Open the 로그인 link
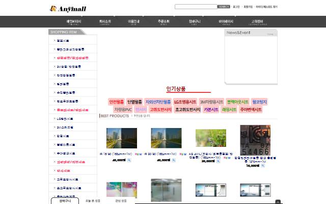Viewport: 326px width, 204px height. 236,7
